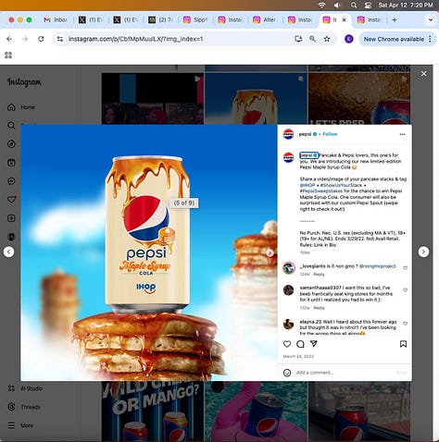Image resolution: width=439 pixels, height=442 pixels.
Task: Open pepsi profile name in header
Action: [x=305, y=134]
